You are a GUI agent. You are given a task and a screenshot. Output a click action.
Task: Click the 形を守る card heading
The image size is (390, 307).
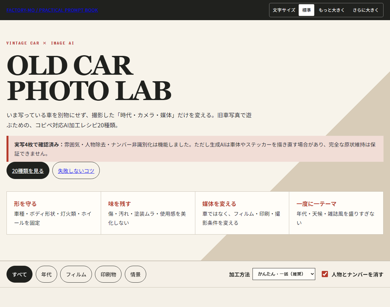point(25,204)
